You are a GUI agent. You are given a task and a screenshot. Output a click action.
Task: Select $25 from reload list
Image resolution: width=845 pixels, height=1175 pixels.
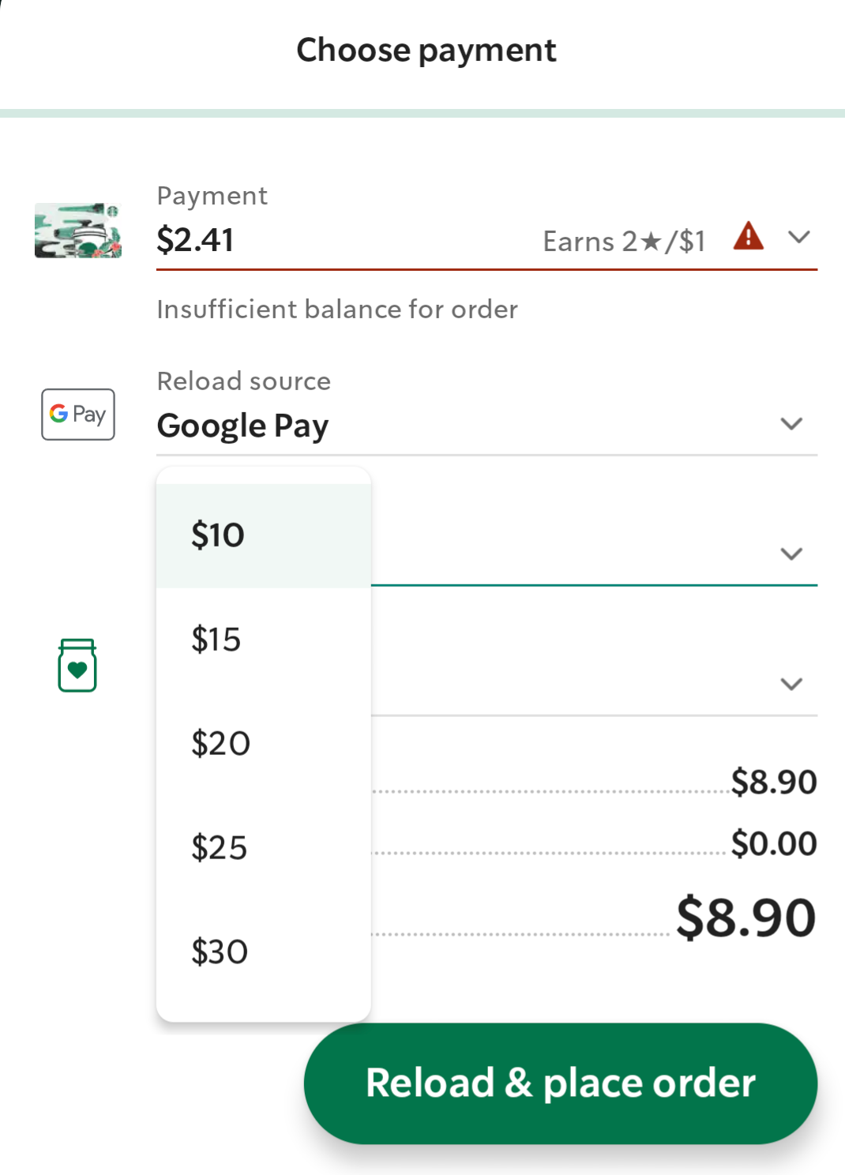tap(264, 848)
